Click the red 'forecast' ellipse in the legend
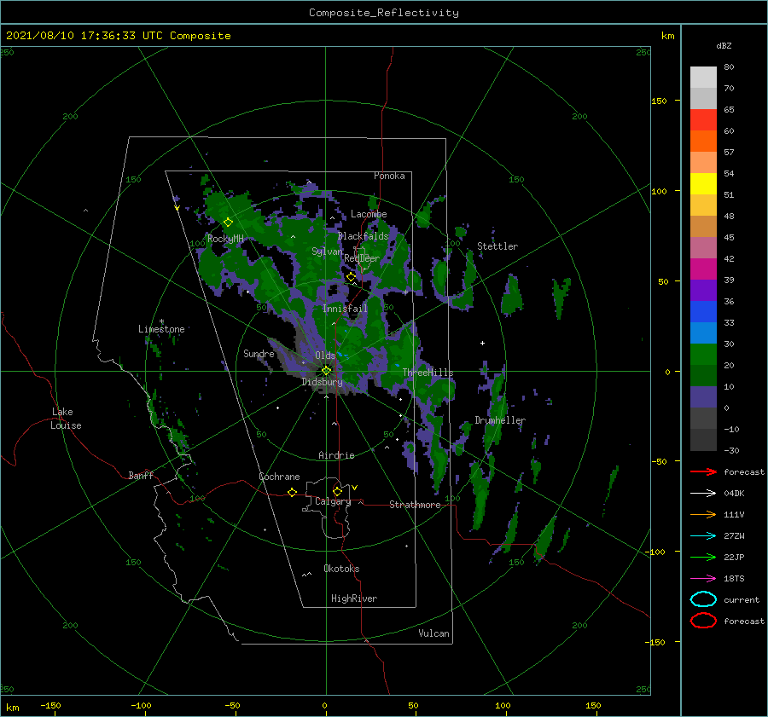The width and height of the screenshot is (768, 717). tap(703, 621)
